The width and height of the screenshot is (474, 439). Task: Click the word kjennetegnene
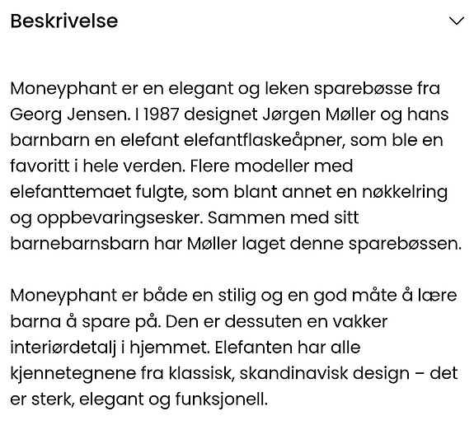[73, 374]
